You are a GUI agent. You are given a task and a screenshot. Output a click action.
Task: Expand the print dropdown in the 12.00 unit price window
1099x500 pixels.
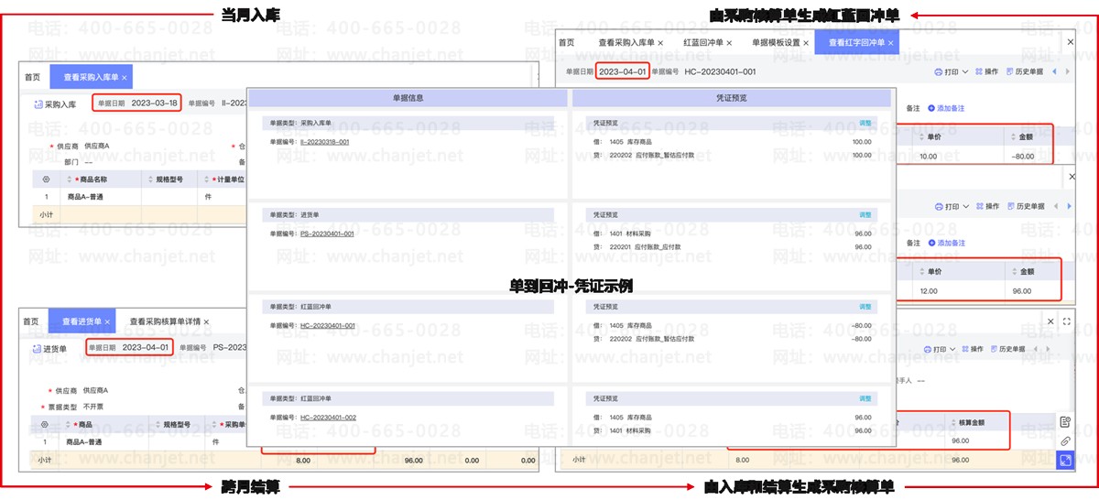pos(964,207)
